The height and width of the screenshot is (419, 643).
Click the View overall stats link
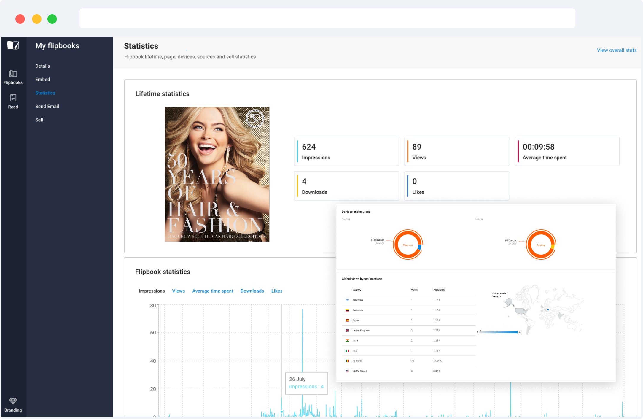[x=617, y=50]
